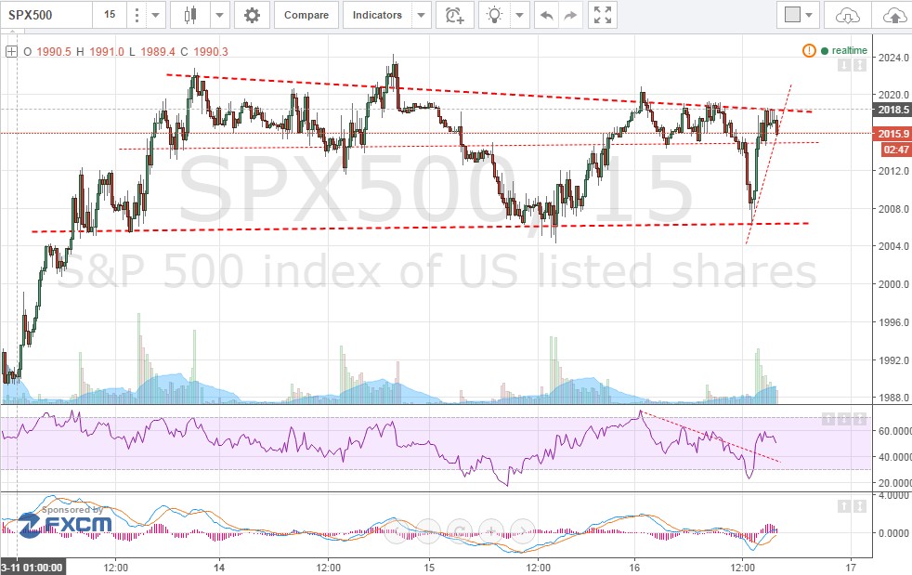Expand the Indicators dropdown arrow
The height and width of the screenshot is (575, 912).
(x=421, y=15)
